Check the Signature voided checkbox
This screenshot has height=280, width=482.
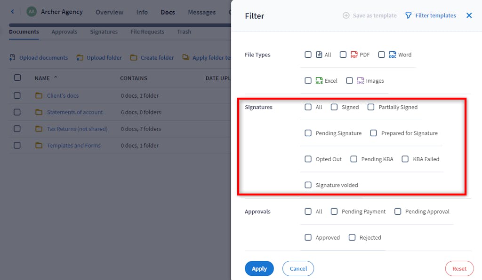coord(308,185)
